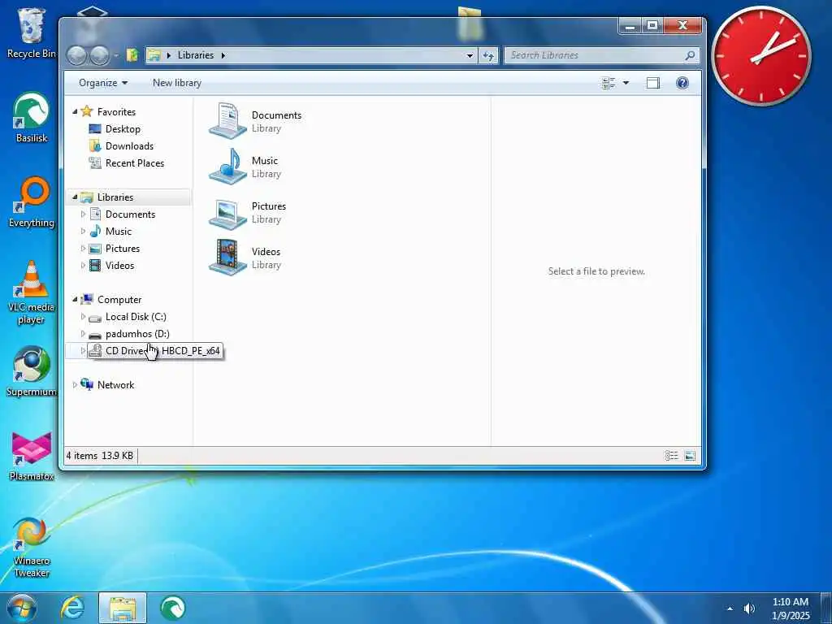Collapse the Favorites tree group
The width and height of the screenshot is (832, 624).
click(x=75, y=111)
